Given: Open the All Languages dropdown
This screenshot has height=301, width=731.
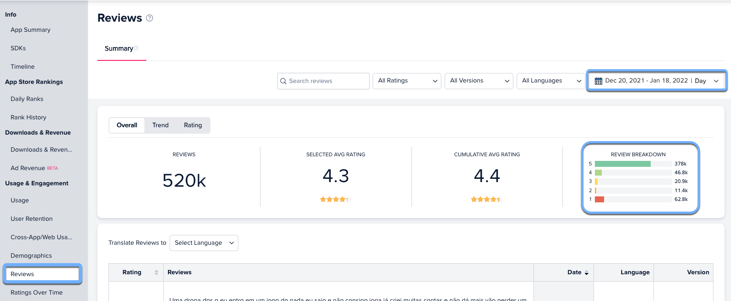Looking at the screenshot, I should pyautogui.click(x=551, y=81).
